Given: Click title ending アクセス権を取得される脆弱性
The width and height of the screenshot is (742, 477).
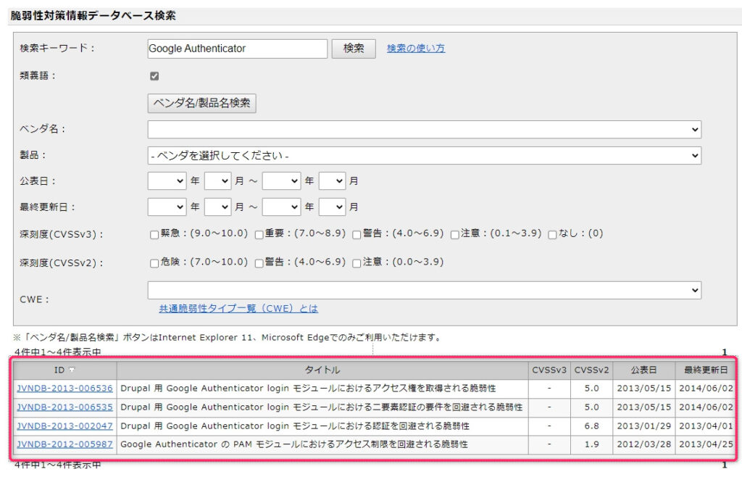Looking at the screenshot, I should coord(308,389).
